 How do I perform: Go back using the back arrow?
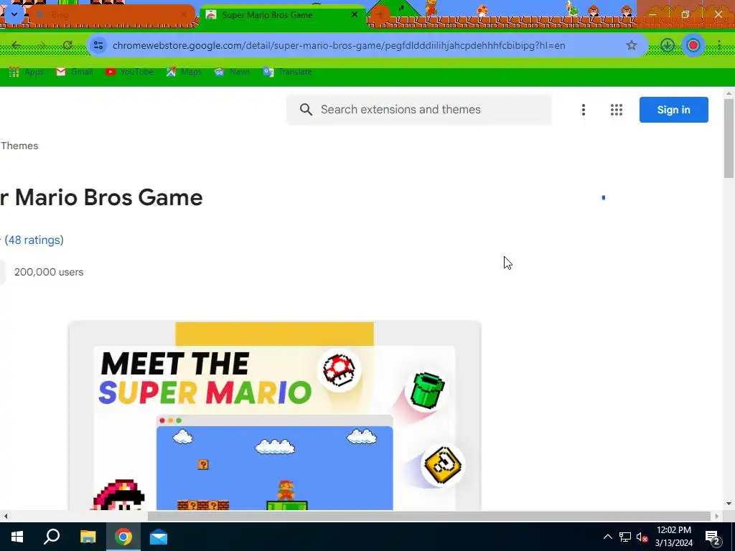pos(16,45)
